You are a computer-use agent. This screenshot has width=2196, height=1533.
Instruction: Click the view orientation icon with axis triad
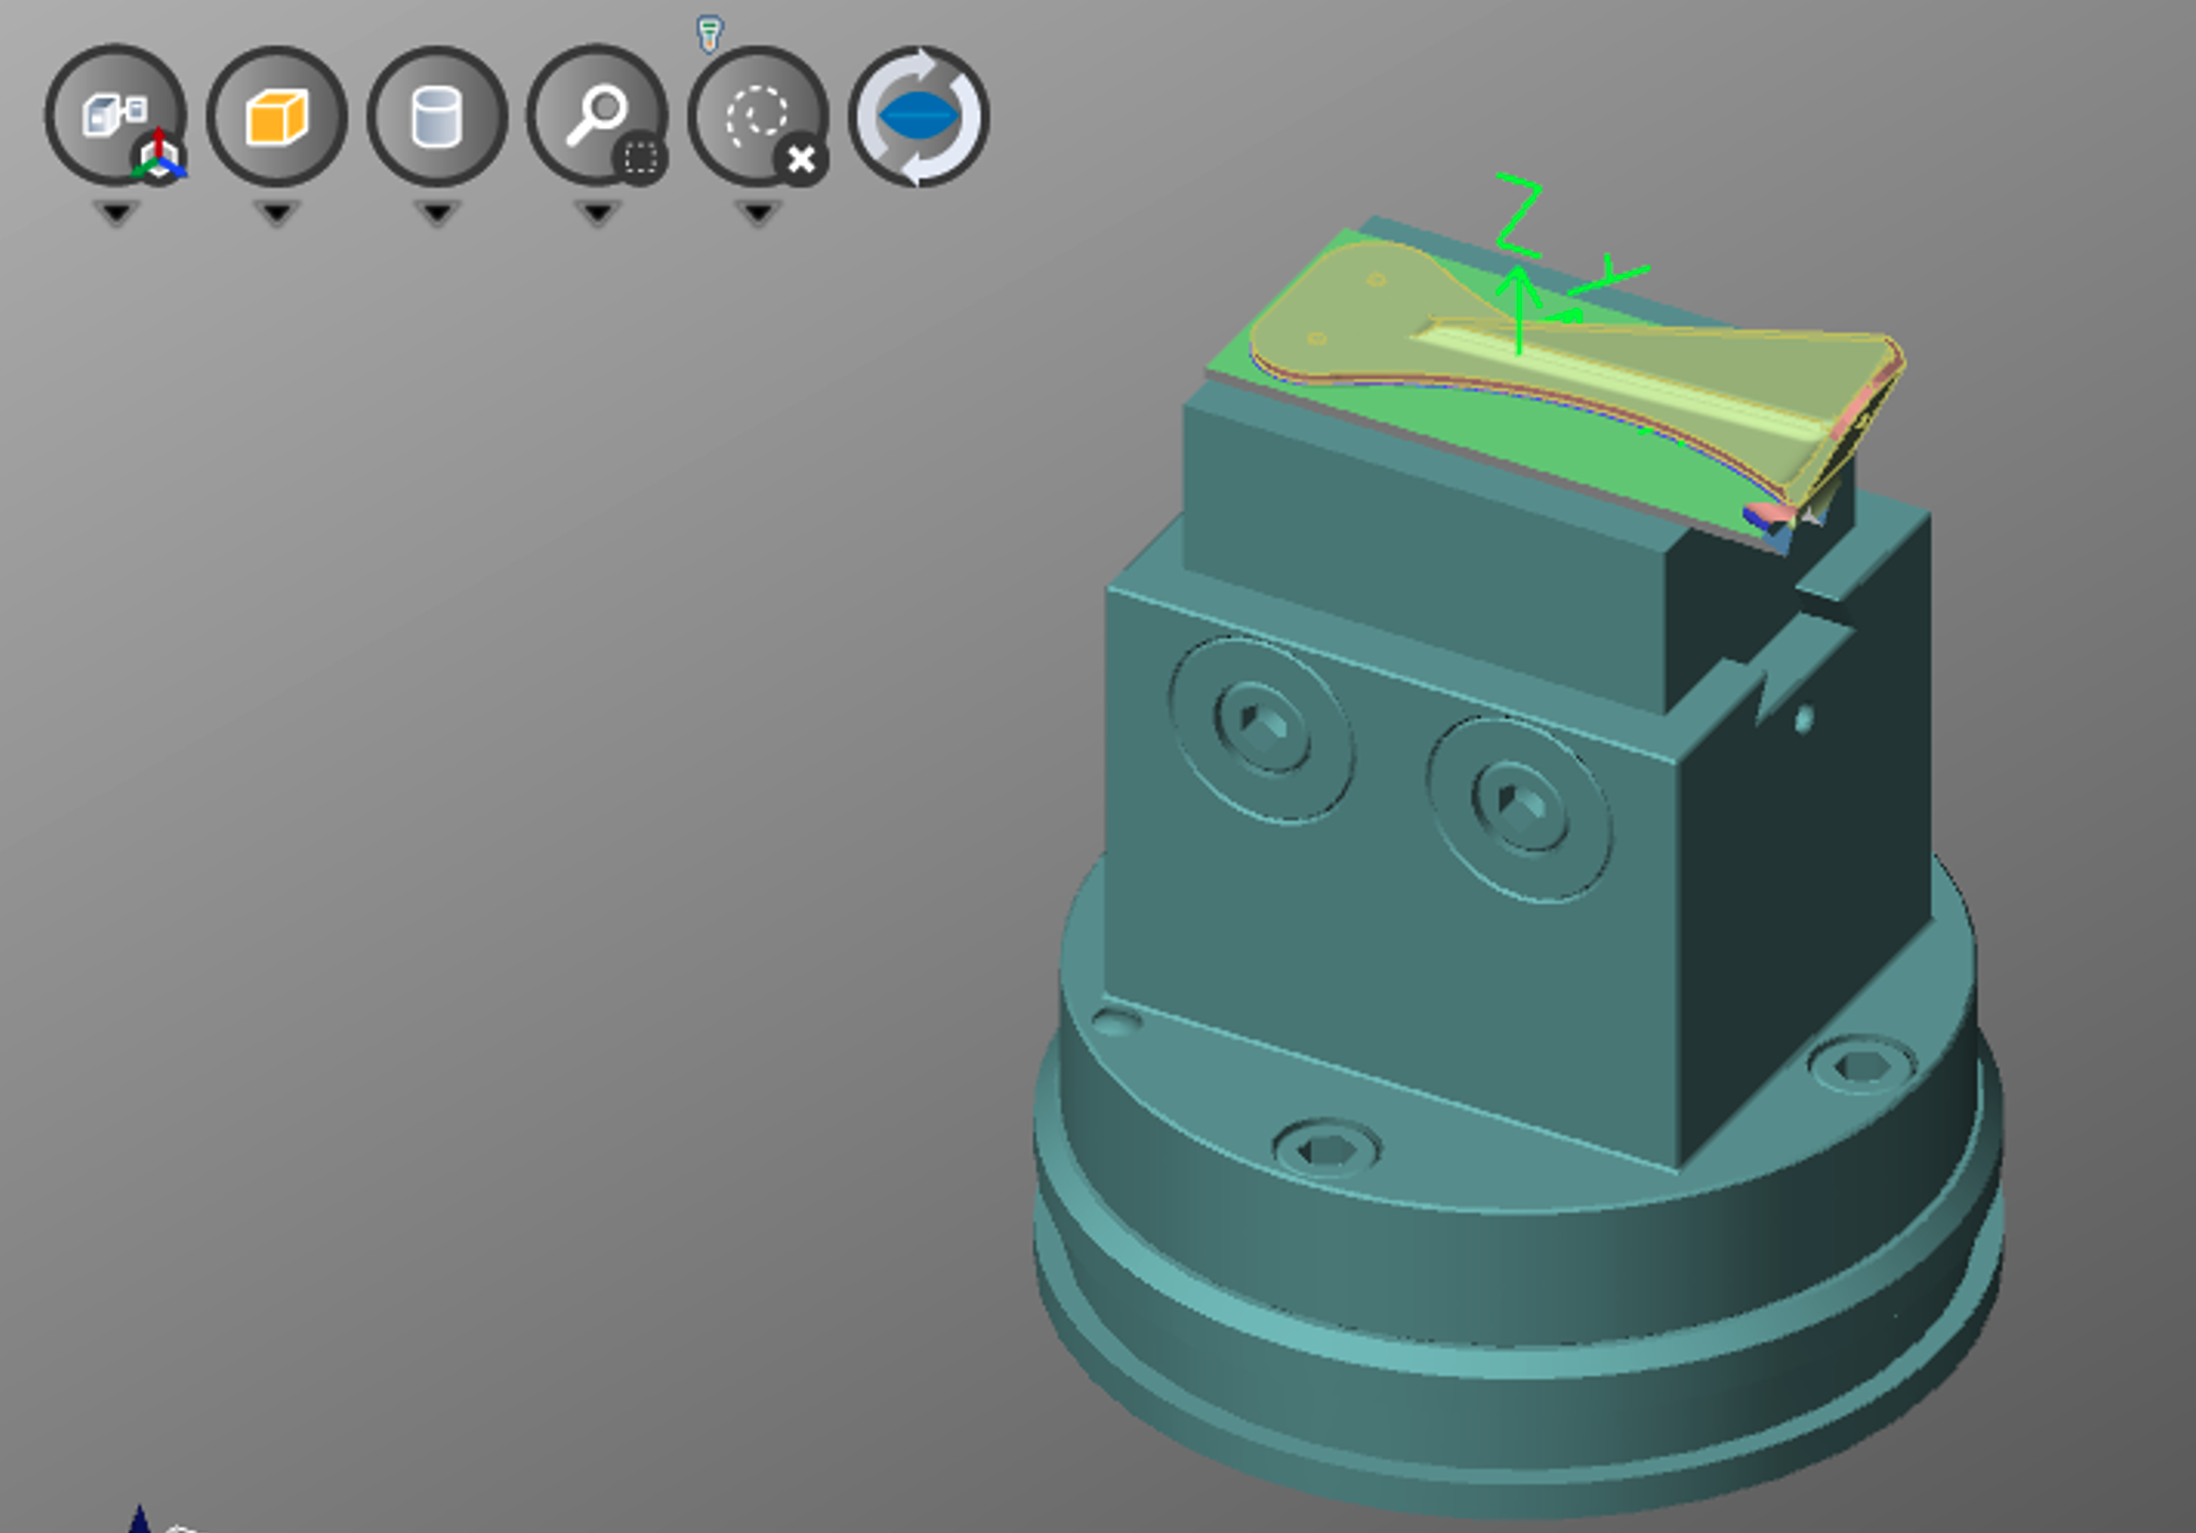[x=115, y=115]
